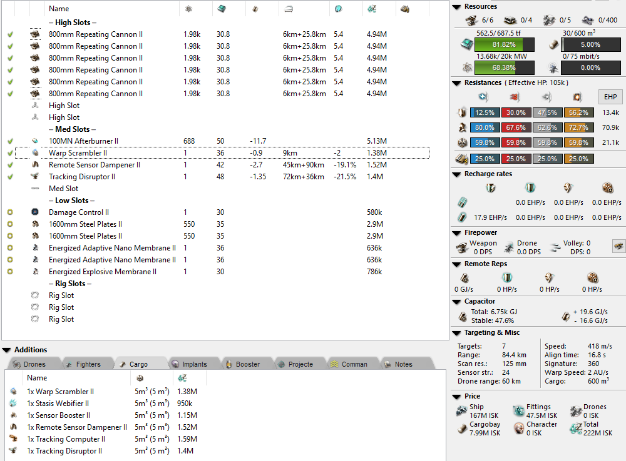Click the Damage Control II module icon
The height and width of the screenshot is (461, 626).
point(35,212)
